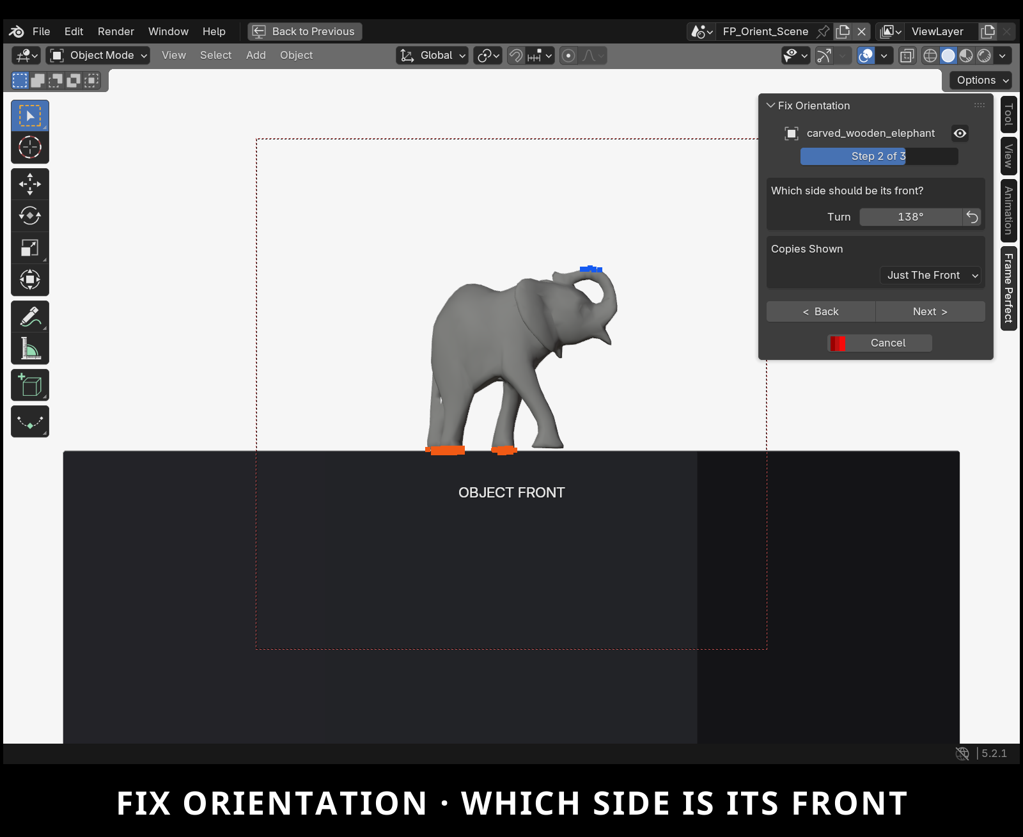Screen dimensions: 1023x837
Task: Open the viewport Object menu
Action: click(x=296, y=56)
